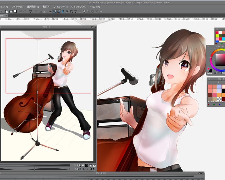Click the Navigator rotate right icon
The image size is (225, 180).
[x=83, y=169]
